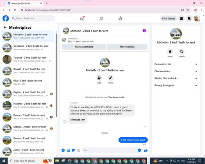
Task: Choose a sticker in composer
Action: [73, 150]
